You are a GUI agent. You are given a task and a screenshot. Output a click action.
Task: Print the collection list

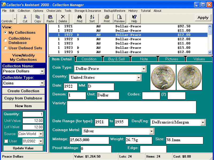tap(107, 18)
